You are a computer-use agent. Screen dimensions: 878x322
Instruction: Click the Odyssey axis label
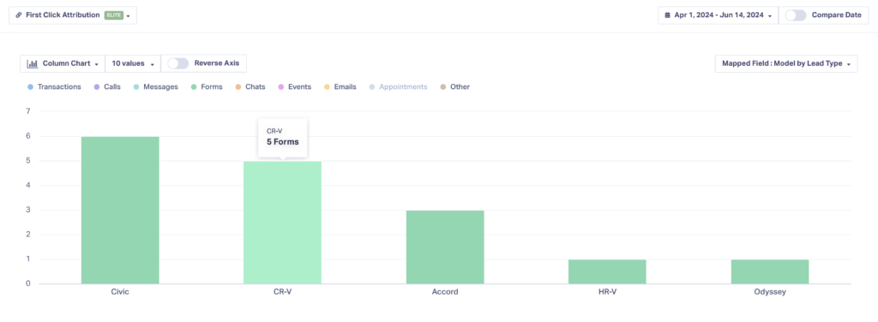click(770, 292)
